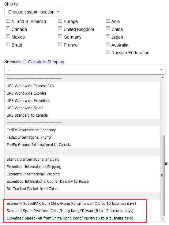Image resolution: width=169 pixels, height=225 pixels.
Task: Choose Expedited International Shipping
Action: coord(82,167)
